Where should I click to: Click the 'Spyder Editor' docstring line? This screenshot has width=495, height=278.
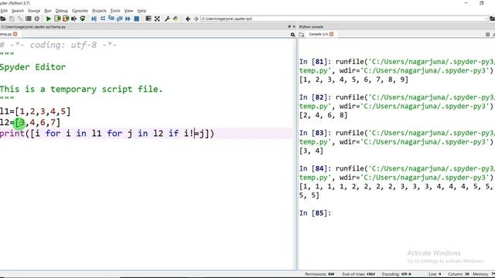pos(32,67)
